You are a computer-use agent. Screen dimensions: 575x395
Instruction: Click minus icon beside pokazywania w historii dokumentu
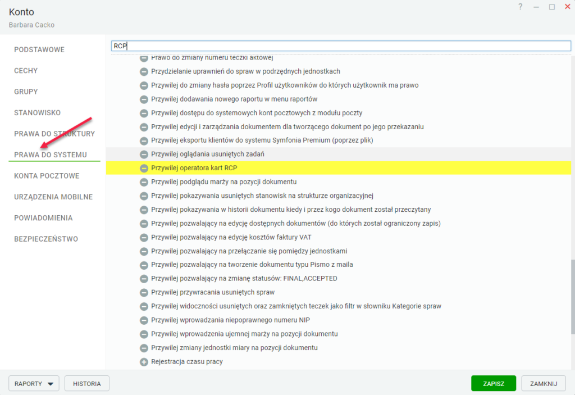144,210
